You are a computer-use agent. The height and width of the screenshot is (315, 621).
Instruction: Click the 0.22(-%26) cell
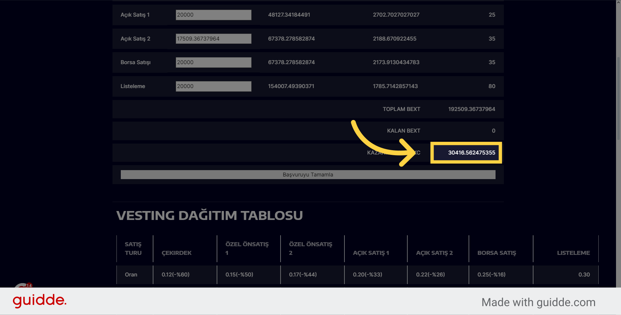430,274
